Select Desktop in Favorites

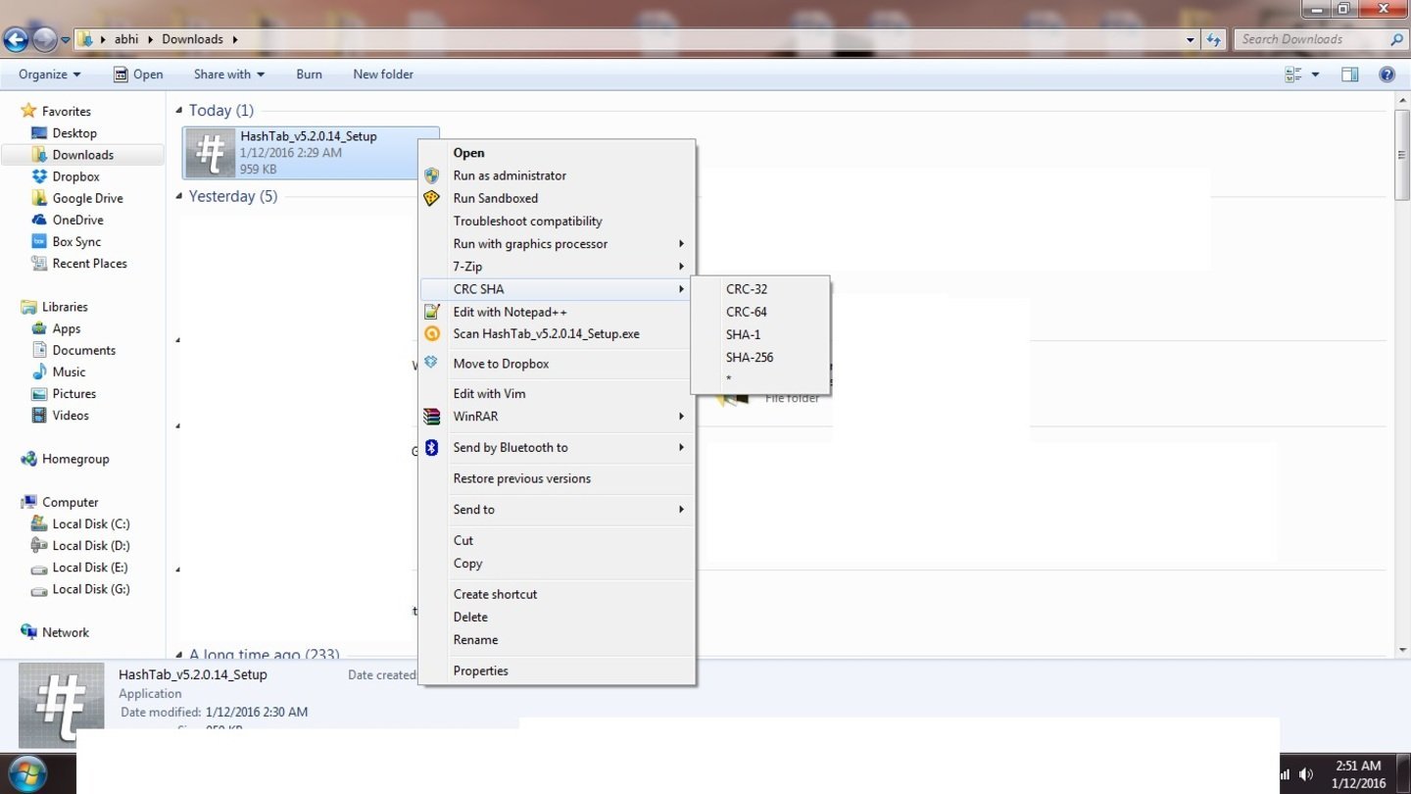coord(74,133)
